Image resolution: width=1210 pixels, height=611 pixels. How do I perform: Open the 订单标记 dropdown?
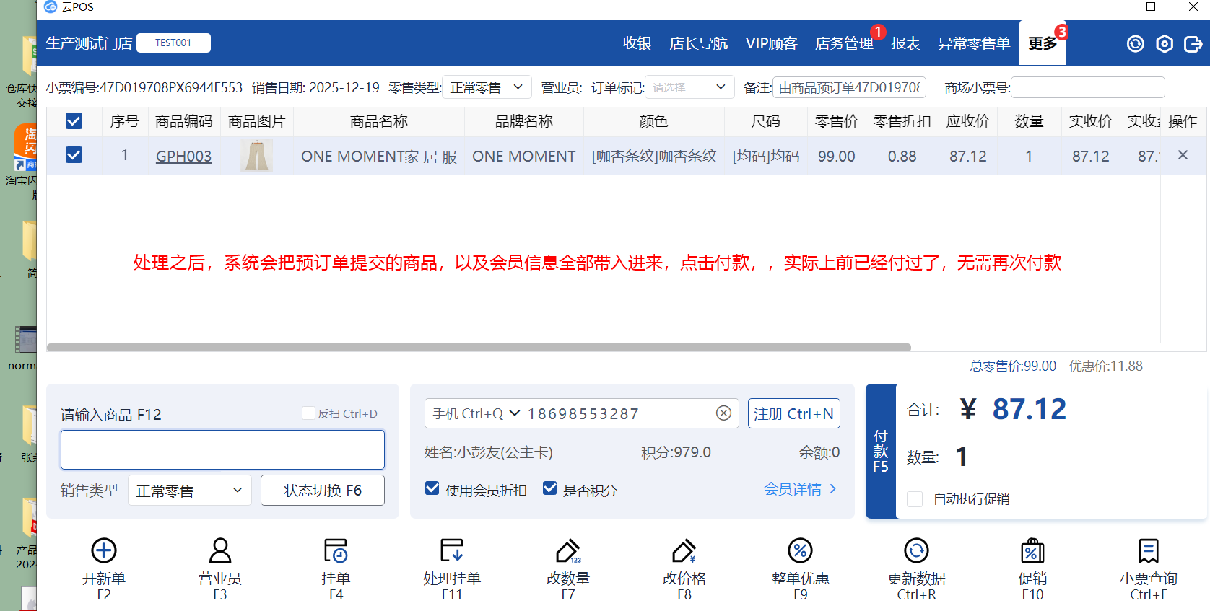pos(689,87)
